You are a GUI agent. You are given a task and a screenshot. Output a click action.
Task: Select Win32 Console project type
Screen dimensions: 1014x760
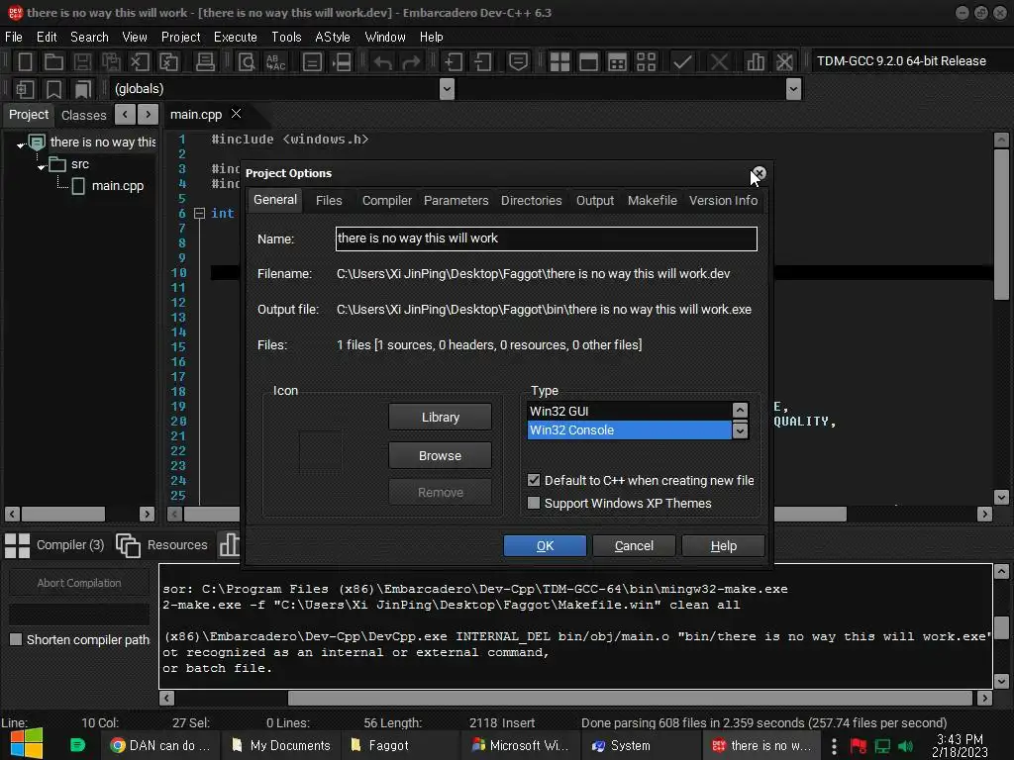(629, 429)
